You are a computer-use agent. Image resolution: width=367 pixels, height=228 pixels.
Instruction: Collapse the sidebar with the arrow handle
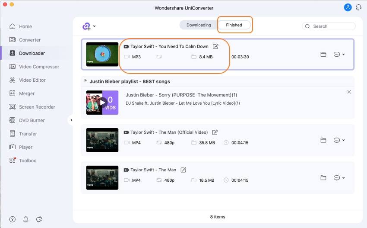click(x=71, y=120)
